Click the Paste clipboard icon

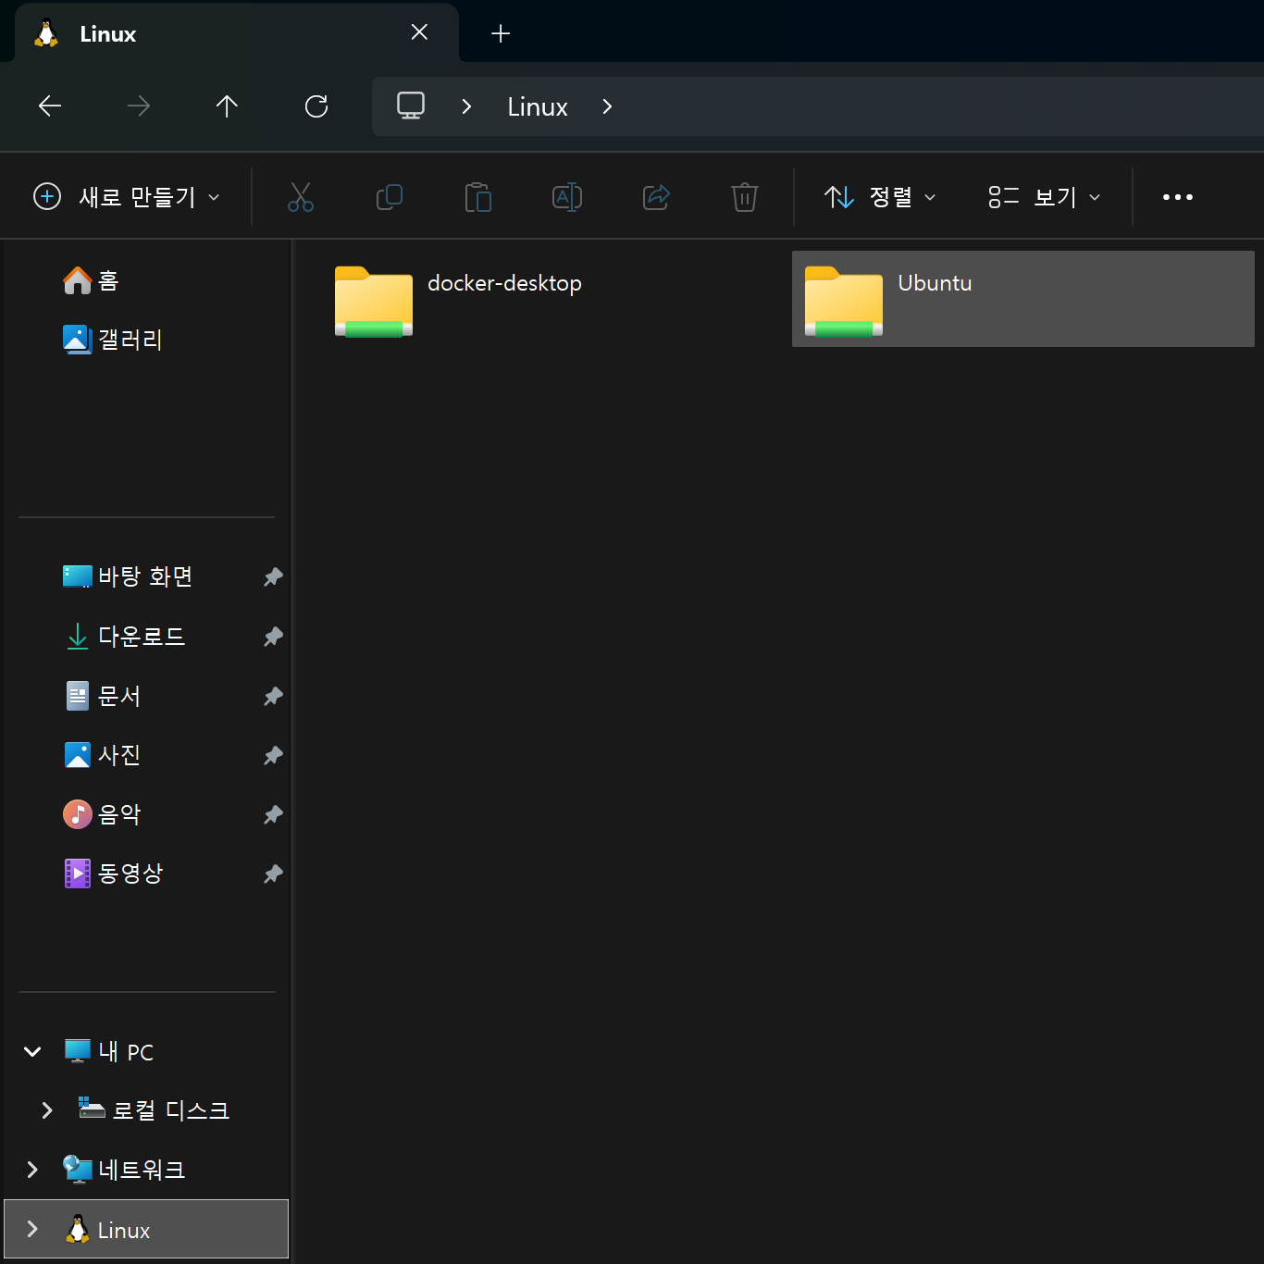tap(478, 197)
